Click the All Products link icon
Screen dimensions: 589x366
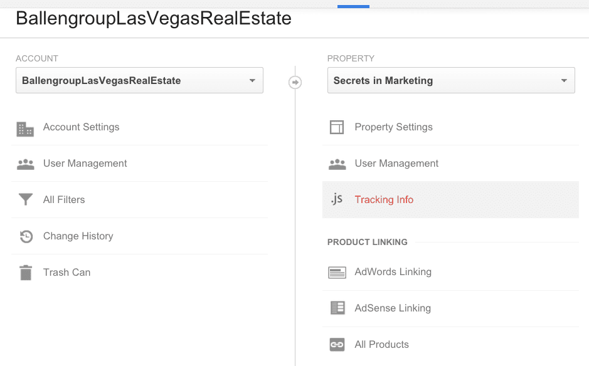click(x=337, y=344)
